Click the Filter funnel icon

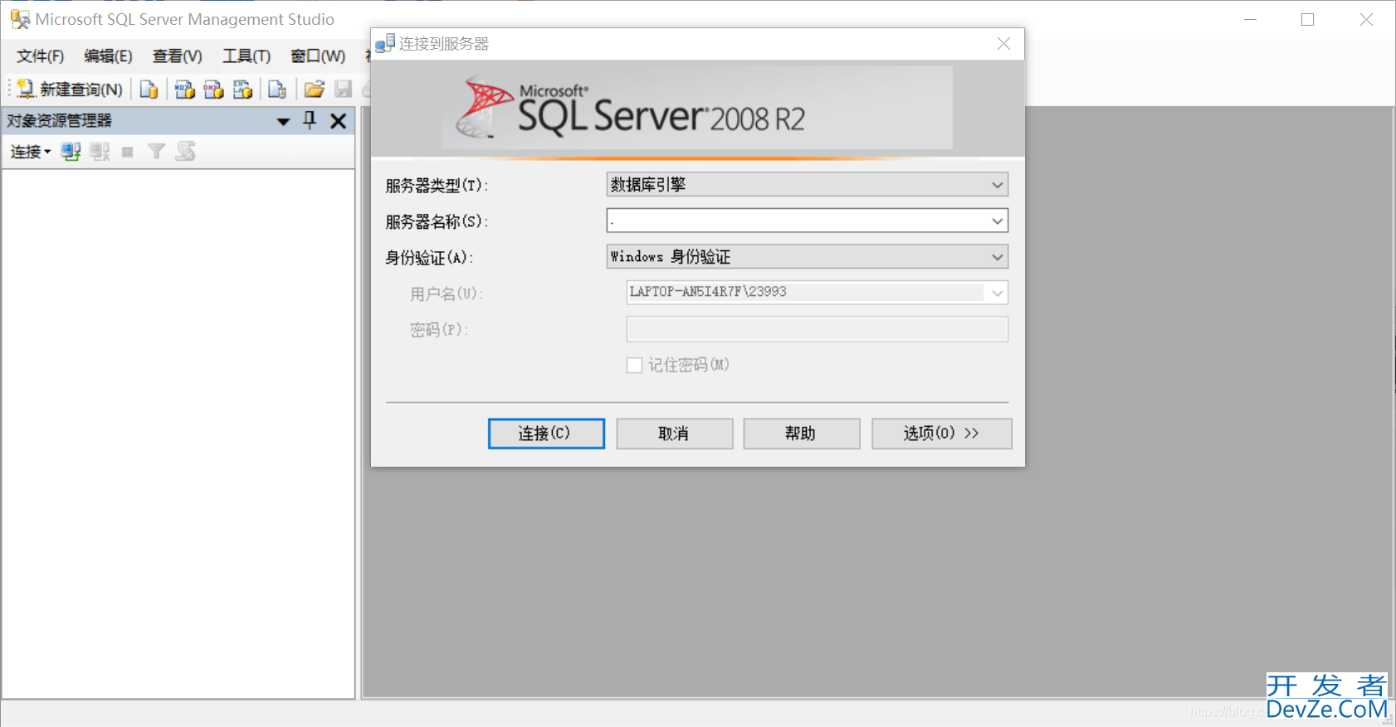(156, 151)
